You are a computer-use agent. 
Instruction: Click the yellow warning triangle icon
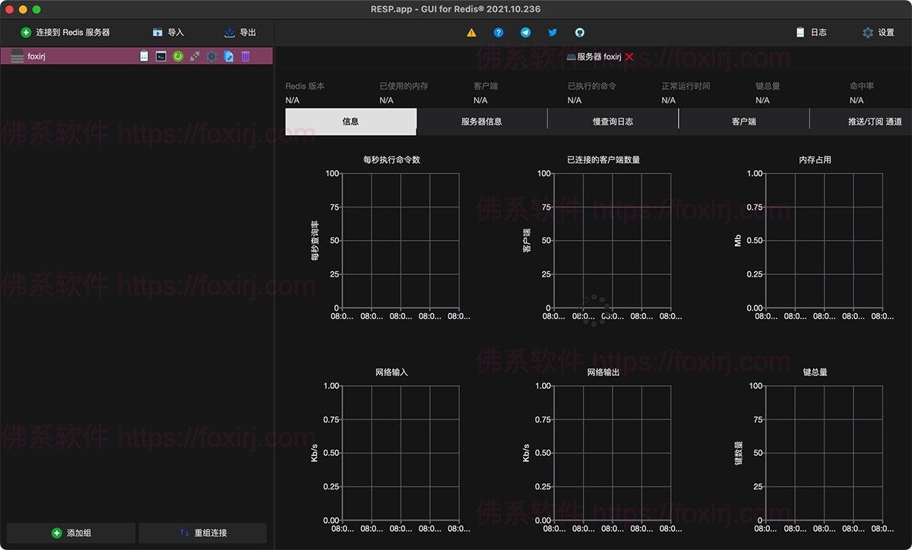click(x=472, y=33)
